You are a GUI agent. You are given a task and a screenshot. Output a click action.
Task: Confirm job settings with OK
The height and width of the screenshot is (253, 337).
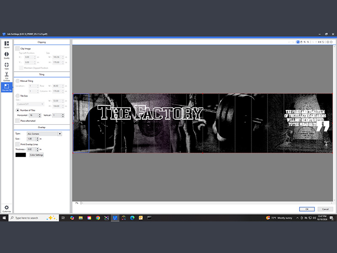click(x=307, y=209)
